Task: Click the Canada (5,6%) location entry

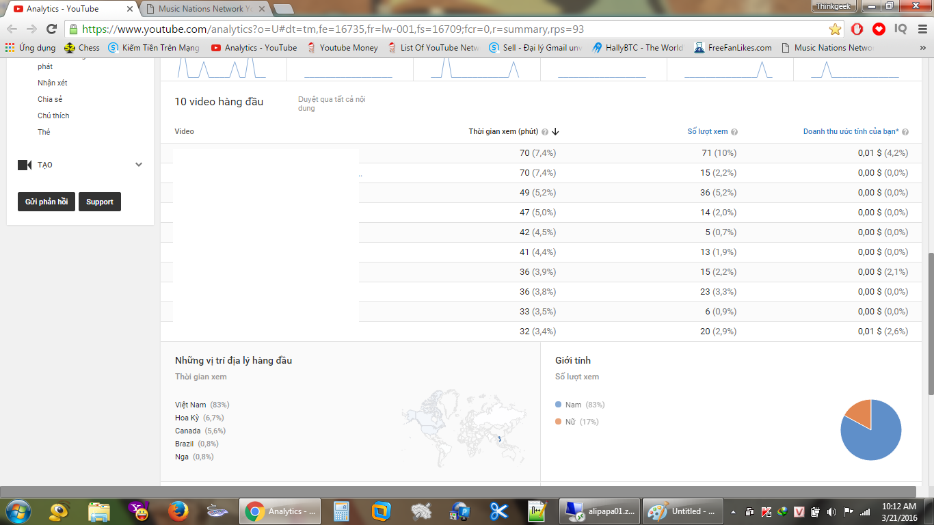Action: tap(200, 431)
